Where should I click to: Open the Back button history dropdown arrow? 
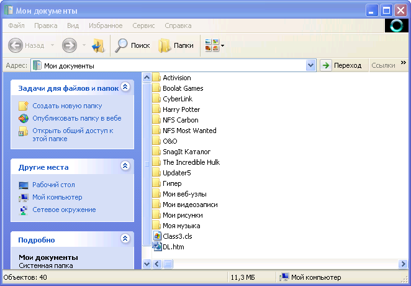[x=52, y=45]
